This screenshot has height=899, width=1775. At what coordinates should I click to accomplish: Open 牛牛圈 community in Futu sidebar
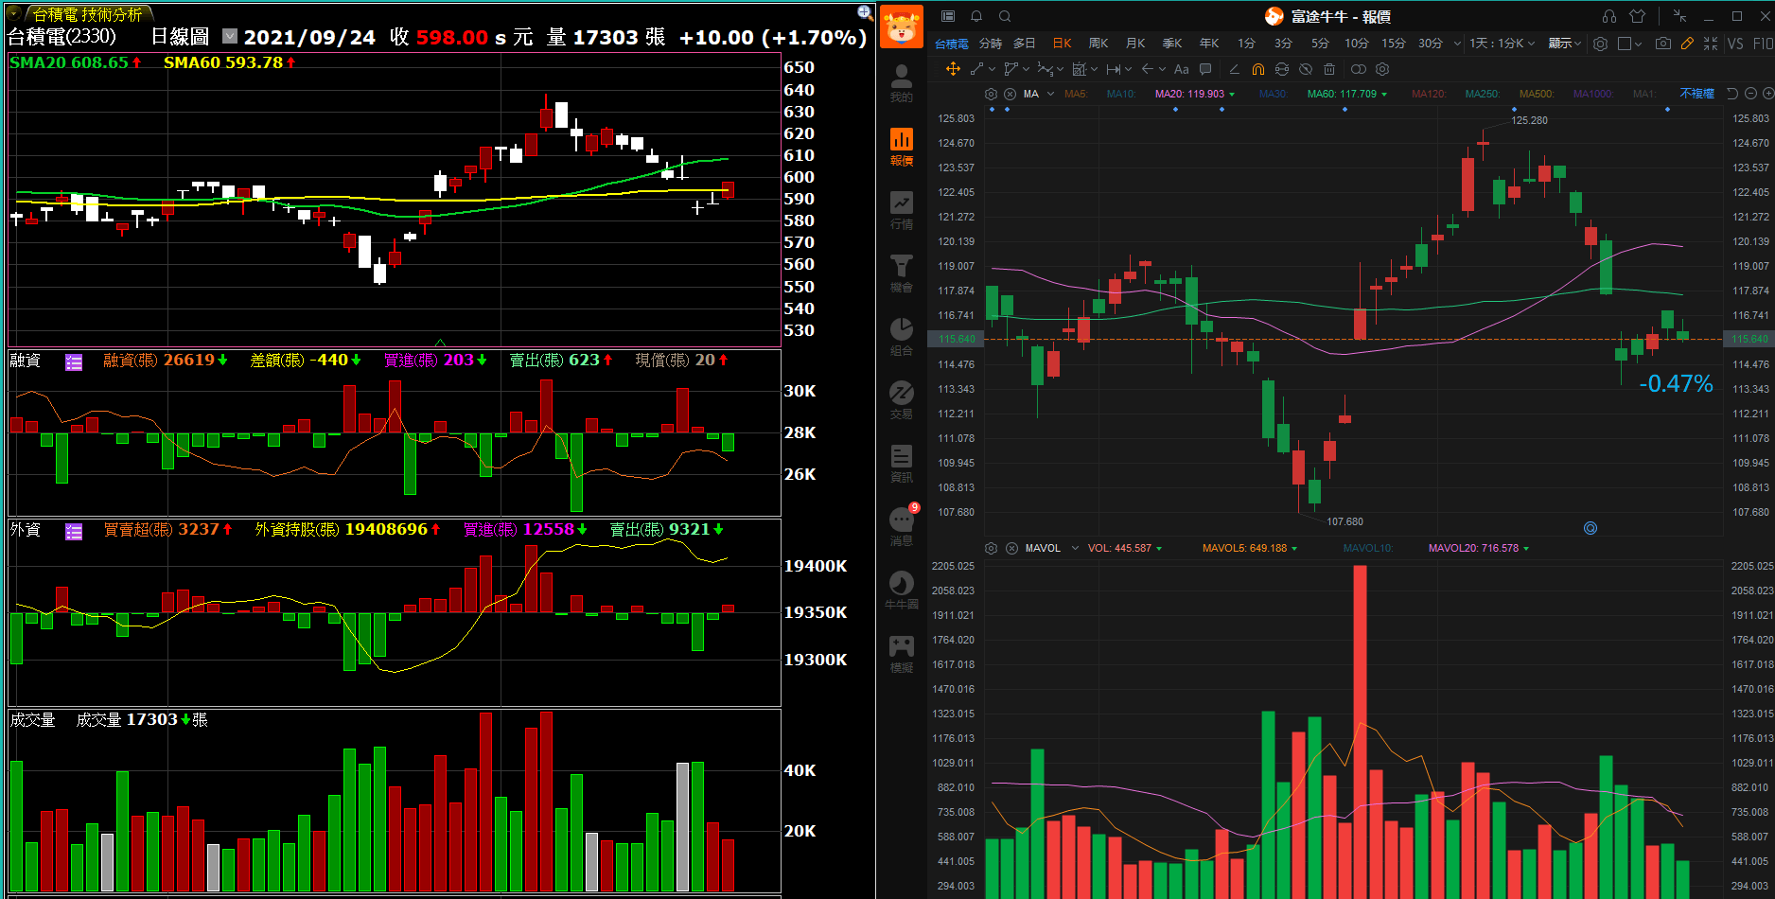pos(902,591)
